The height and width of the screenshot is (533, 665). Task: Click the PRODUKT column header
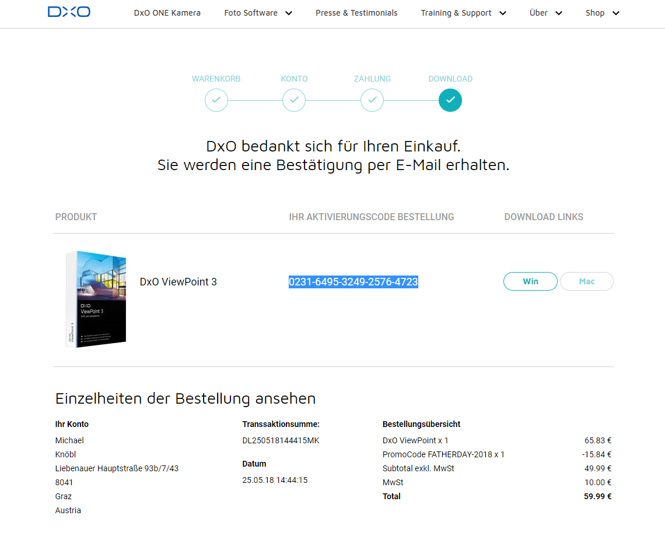pyautogui.click(x=76, y=217)
